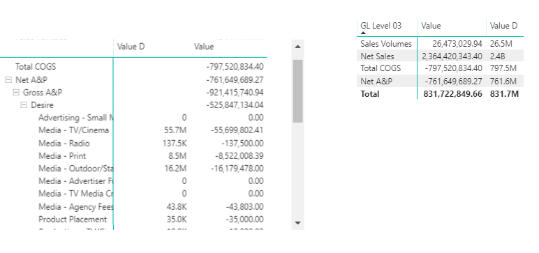Select the Gross A&P label
The width and height of the screenshot is (539, 253).
[x=43, y=93]
